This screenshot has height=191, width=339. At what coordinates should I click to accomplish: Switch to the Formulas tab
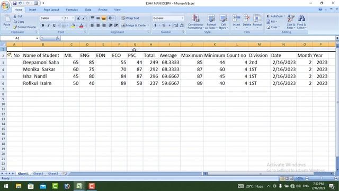[x=72, y=10]
